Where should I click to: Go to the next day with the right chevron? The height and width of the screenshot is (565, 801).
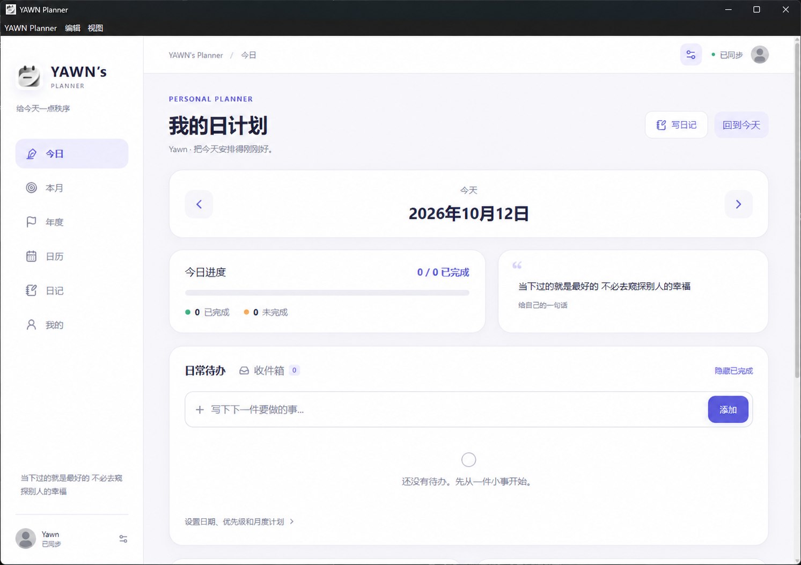click(739, 204)
